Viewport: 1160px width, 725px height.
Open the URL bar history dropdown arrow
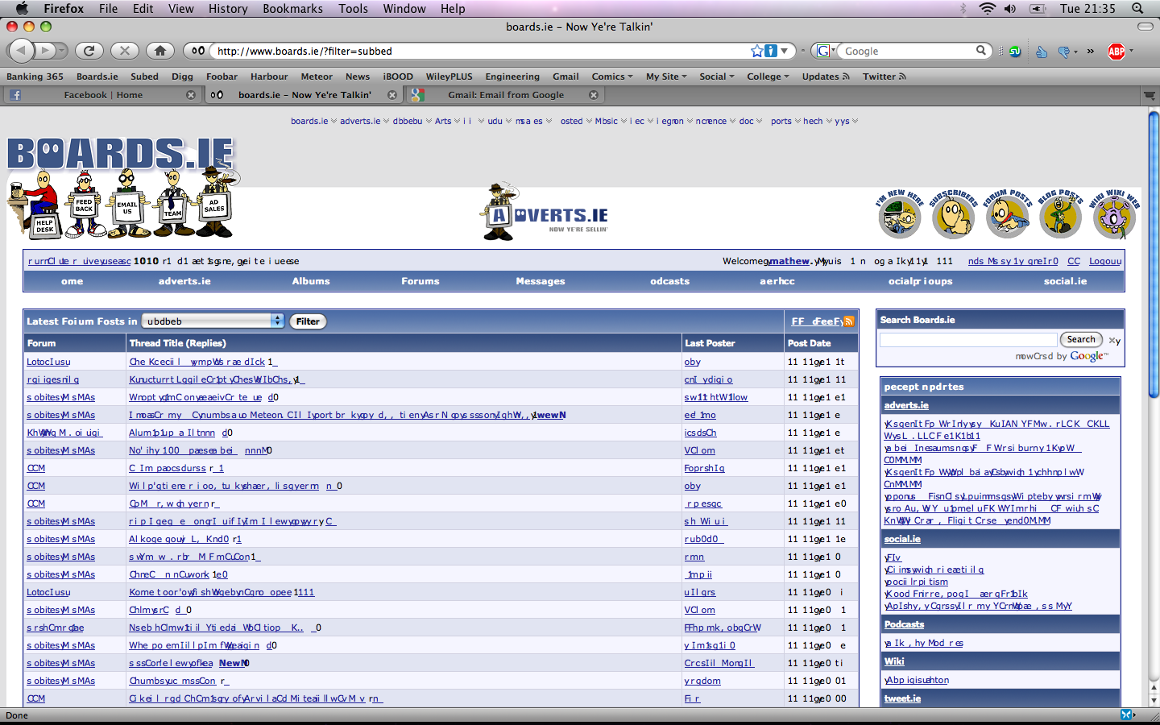click(785, 51)
